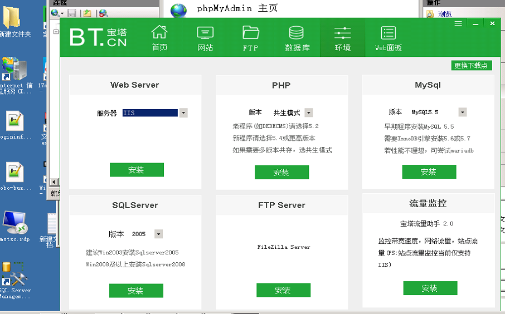Open the 网站 website tab
Image resolution: width=505 pixels, height=314 pixels.
205,38
